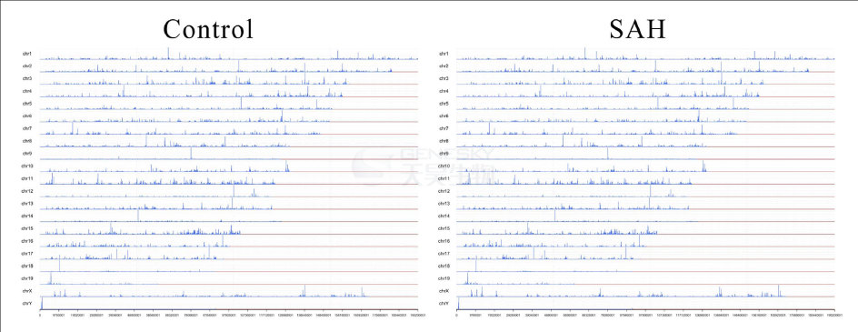Pick chr16 label in SAH panel
The image size is (858, 332).
(x=444, y=241)
